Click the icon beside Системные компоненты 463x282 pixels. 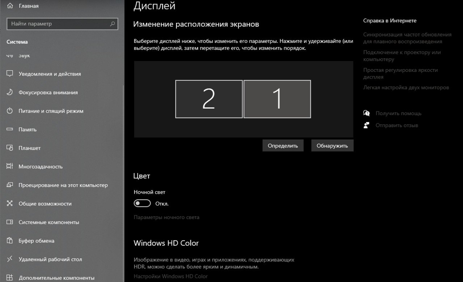point(10,222)
